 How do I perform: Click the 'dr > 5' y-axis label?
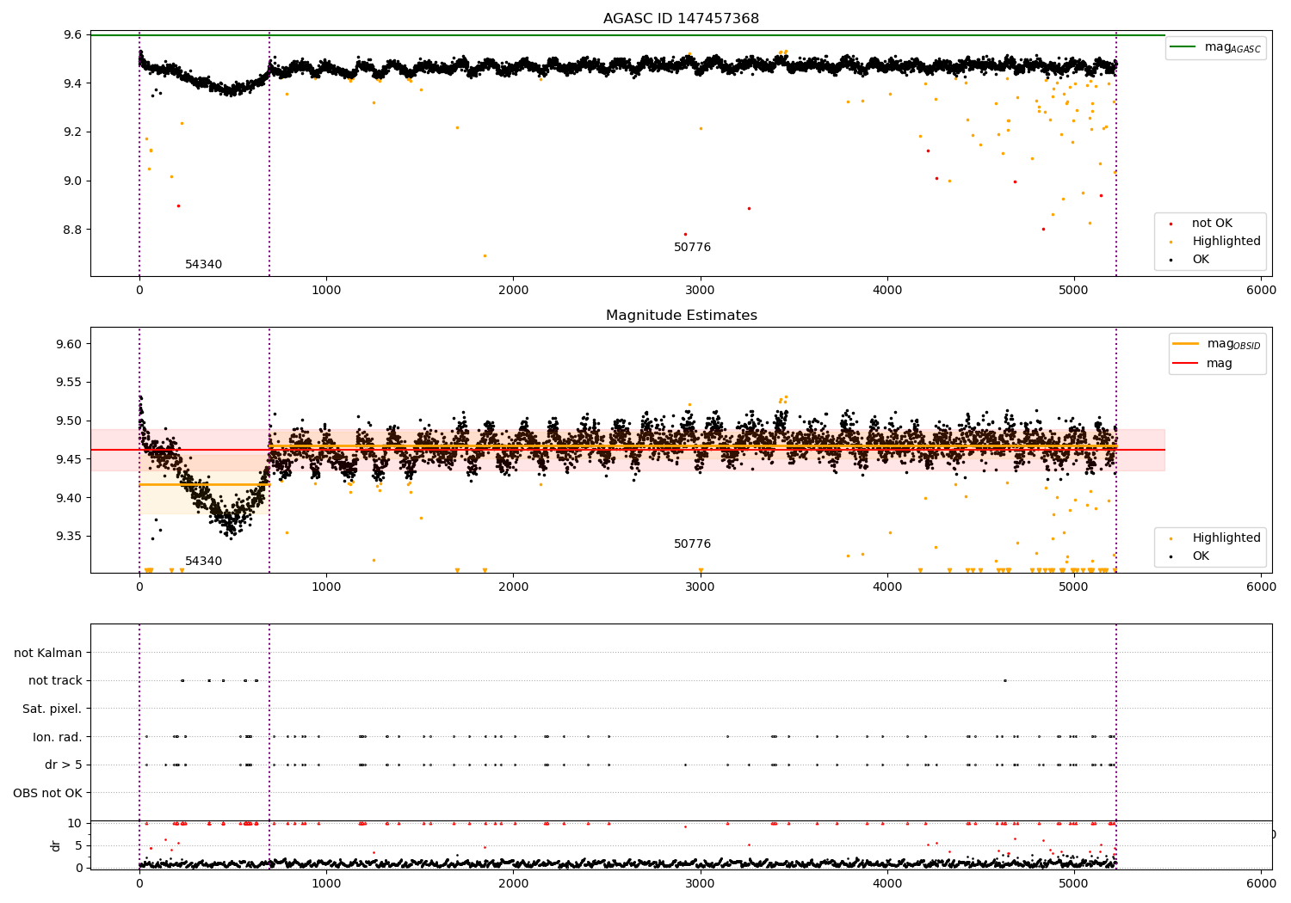tap(64, 765)
